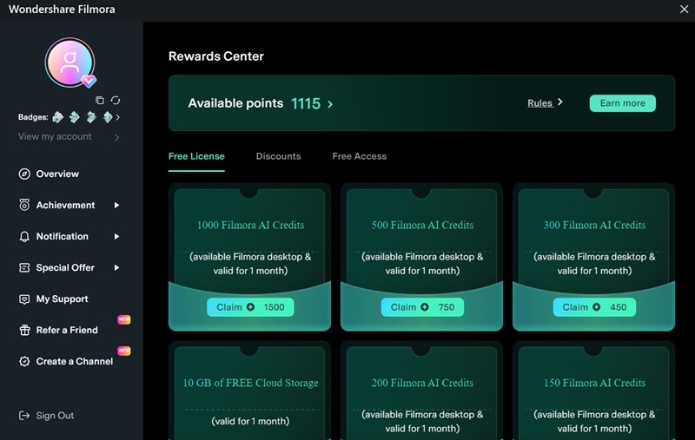
Task: Switch to the Discounts tab
Action: [278, 156]
